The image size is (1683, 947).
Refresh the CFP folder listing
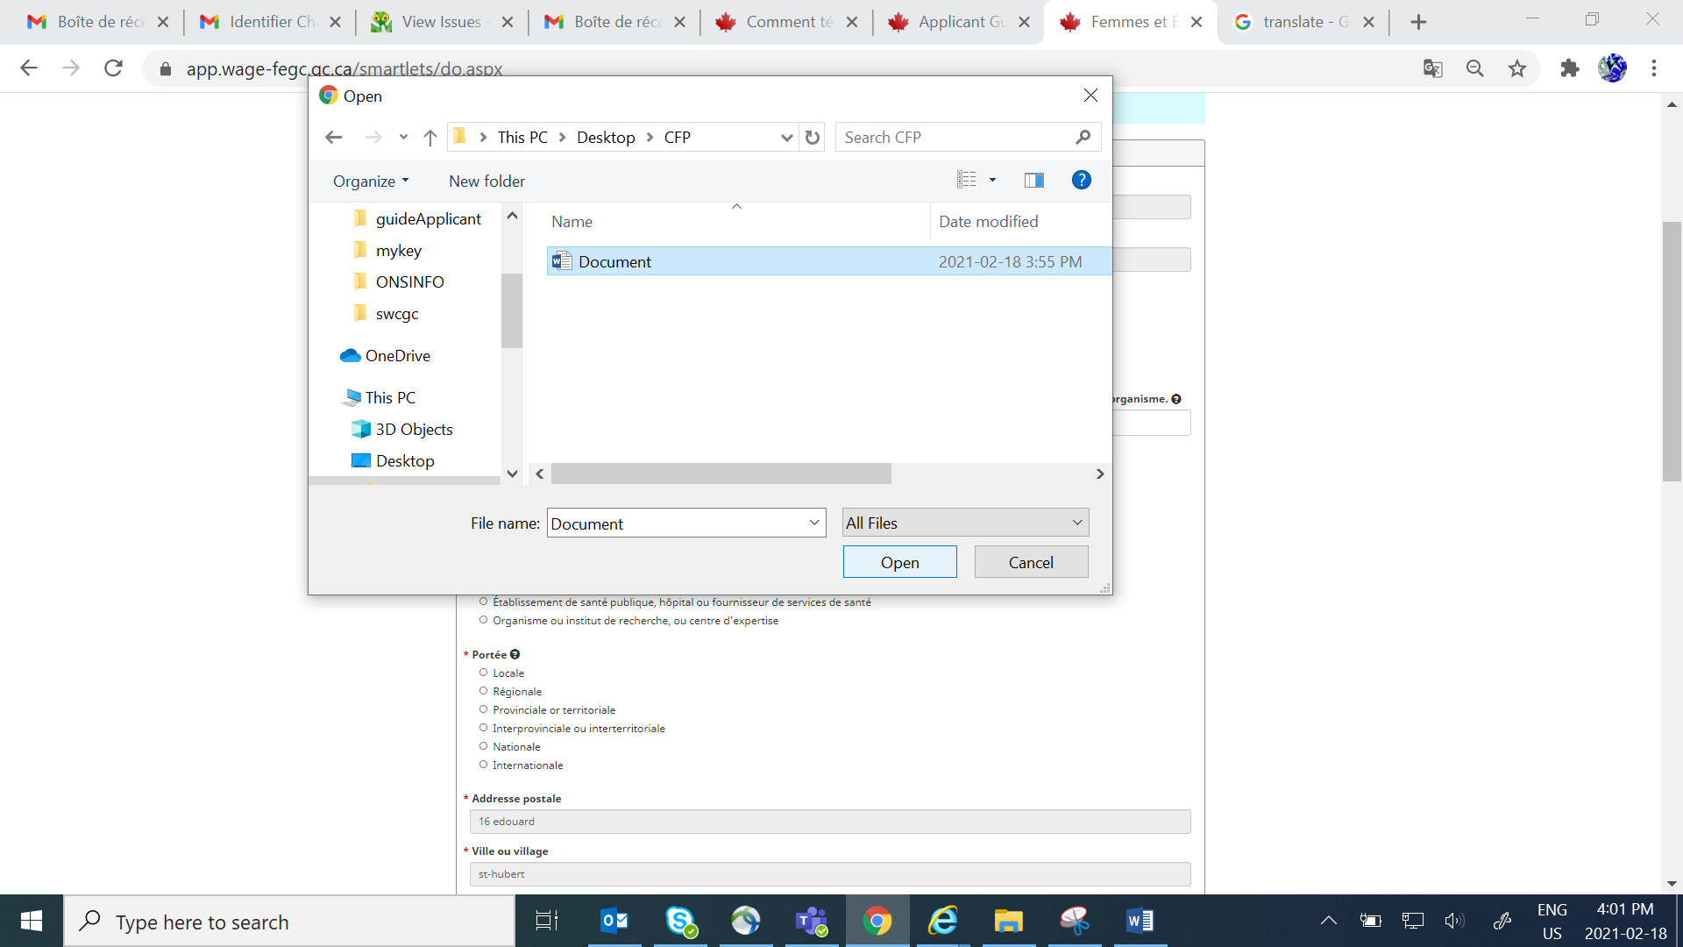pos(813,138)
